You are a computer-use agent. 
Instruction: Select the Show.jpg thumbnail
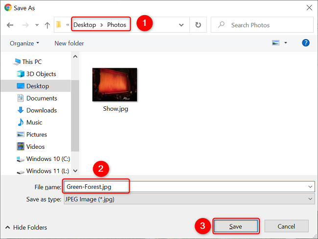coord(115,90)
